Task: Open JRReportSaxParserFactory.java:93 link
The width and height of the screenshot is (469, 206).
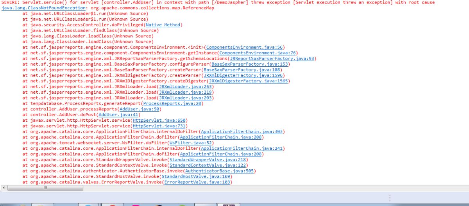Action: (x=272, y=59)
